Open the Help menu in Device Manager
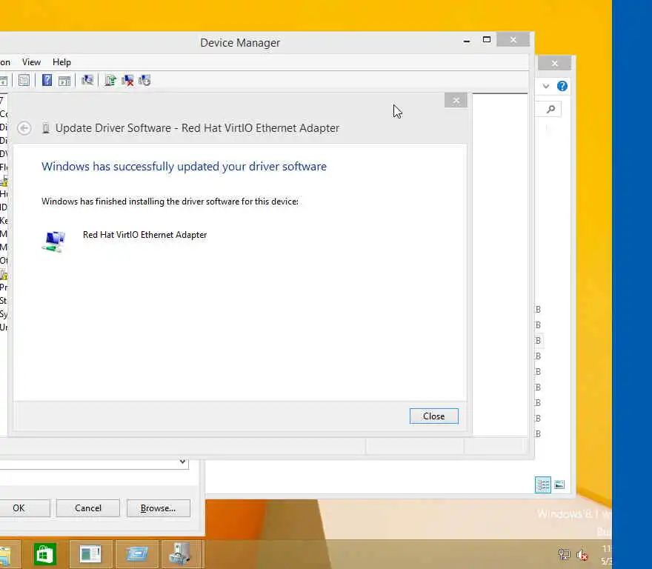This screenshot has height=569, width=652. coord(61,62)
